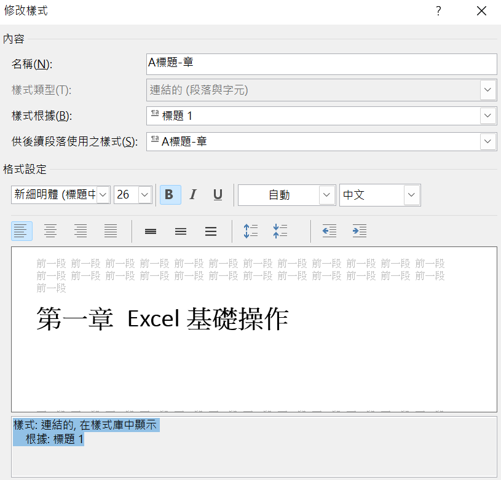Image resolution: width=501 pixels, height=480 pixels.
Task: Open font size dropdown arrow
Action: 144,194
